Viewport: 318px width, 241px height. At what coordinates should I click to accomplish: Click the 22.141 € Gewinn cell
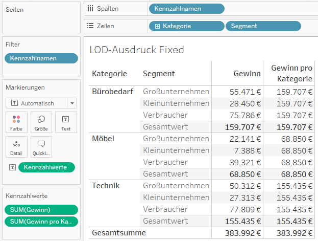point(245,139)
